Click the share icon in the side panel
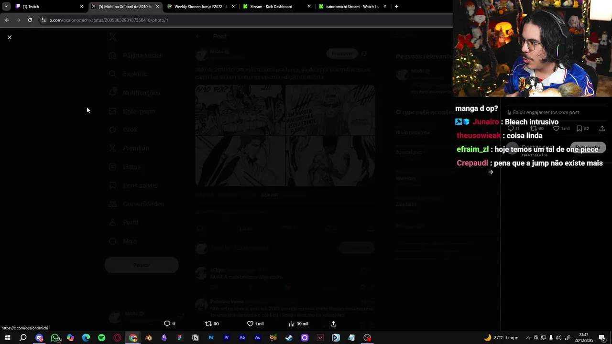 602,129
